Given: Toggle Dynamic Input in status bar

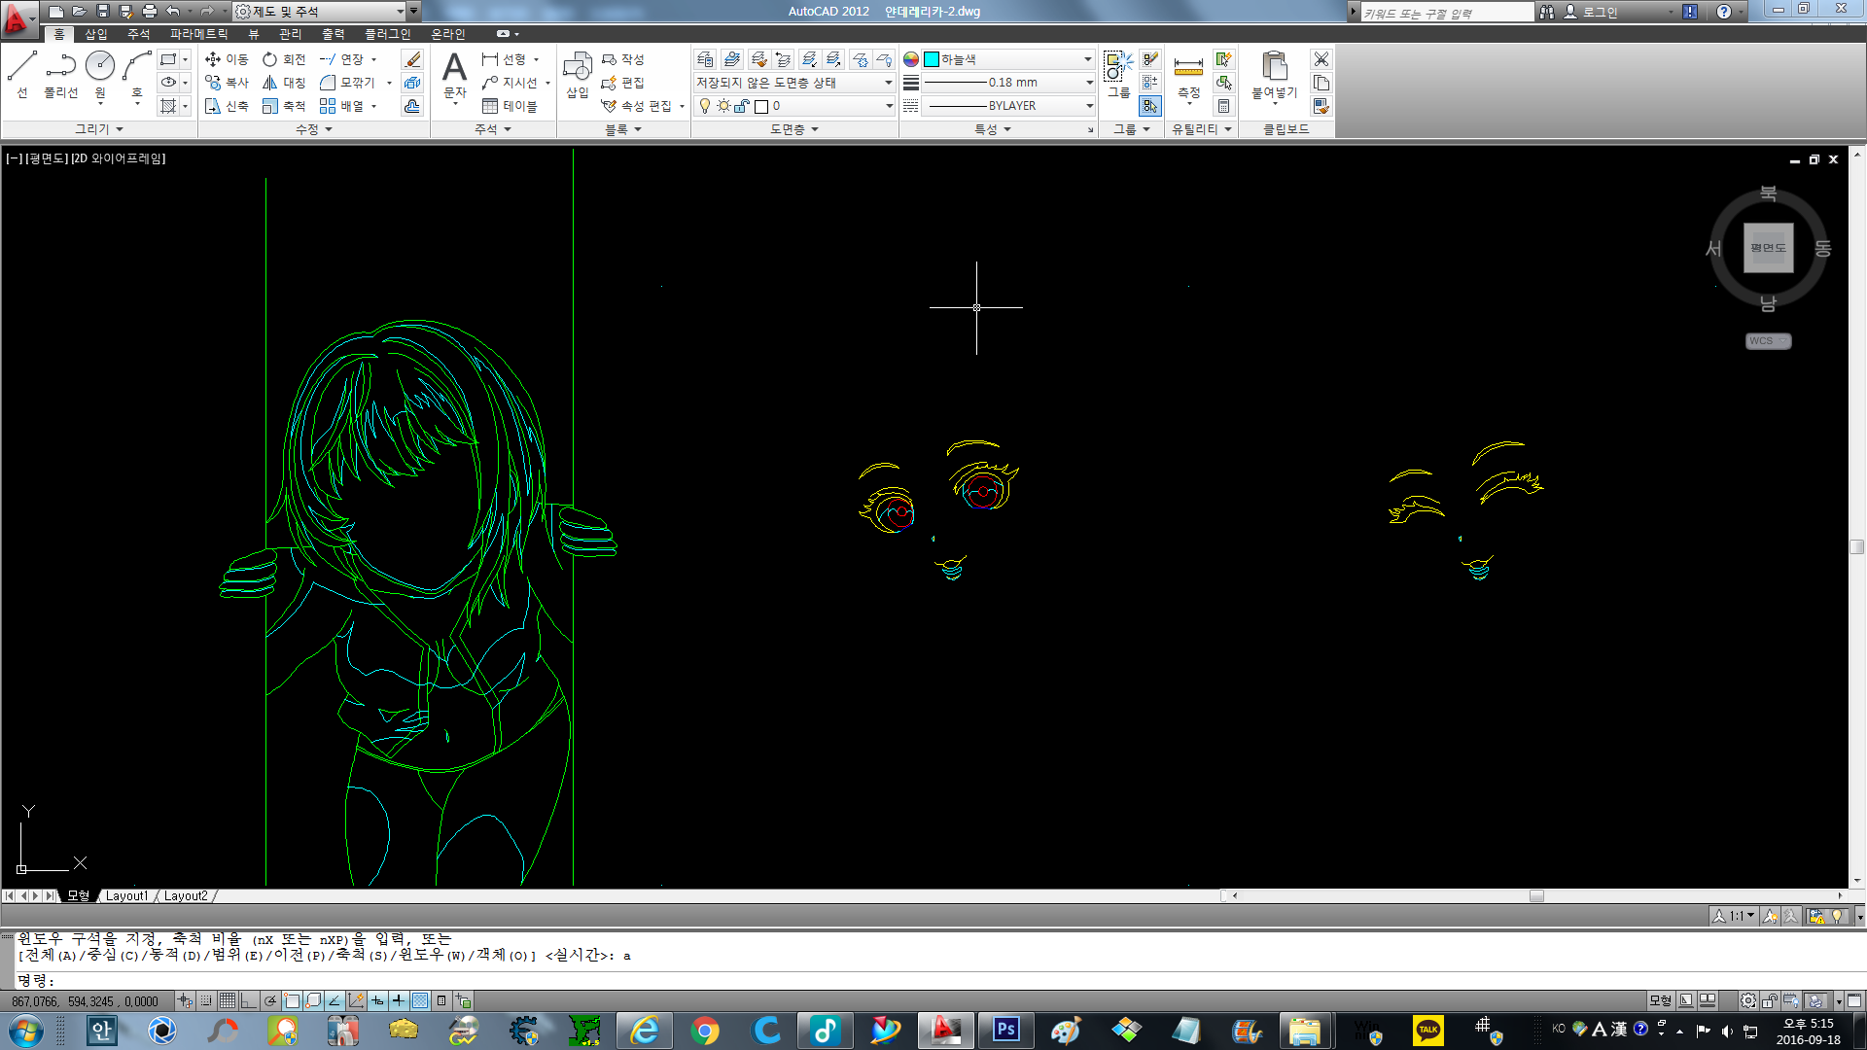Looking at the screenshot, I should click(377, 1000).
